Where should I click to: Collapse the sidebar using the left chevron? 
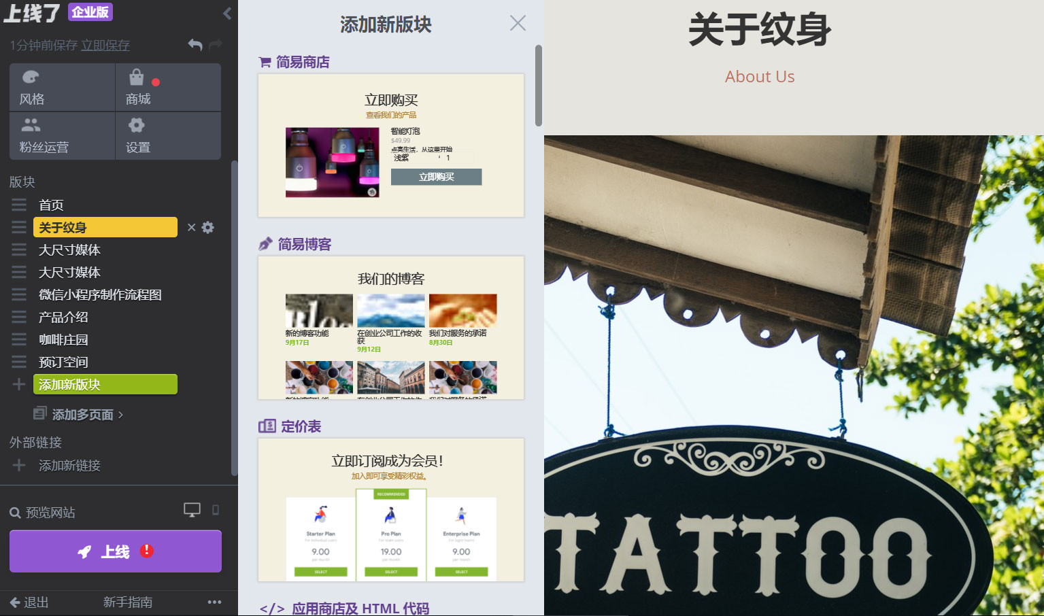coord(226,12)
